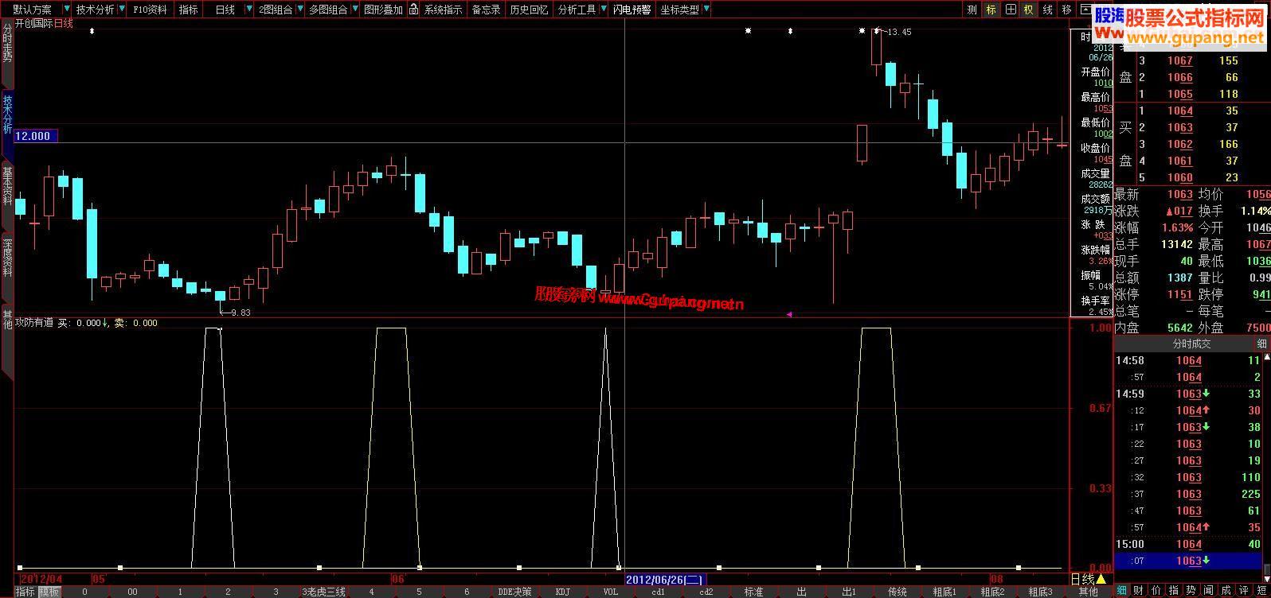
Task: Click the 2012/06/26 date marker on timeline
Action: [665, 579]
